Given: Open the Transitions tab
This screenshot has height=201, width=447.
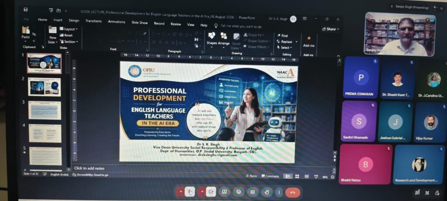Looking at the screenshot, I should point(93,21).
